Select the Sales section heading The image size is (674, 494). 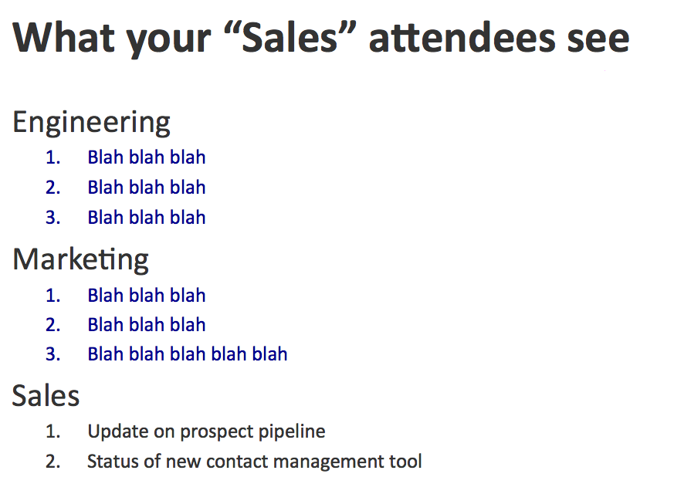[x=46, y=396]
